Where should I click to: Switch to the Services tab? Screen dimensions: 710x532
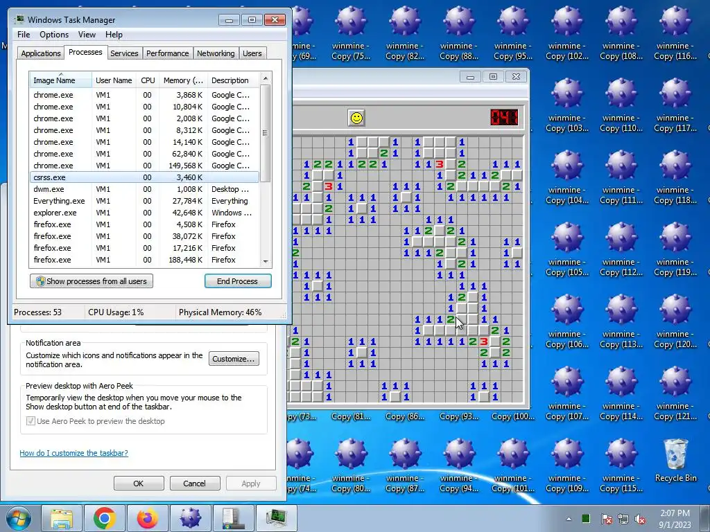124,53
